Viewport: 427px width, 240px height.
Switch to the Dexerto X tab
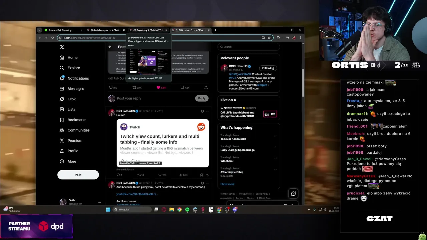(x=148, y=30)
